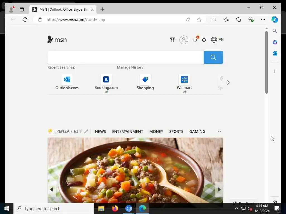The height and width of the screenshot is (214, 286).
Task: Go to the msn home logo
Action: point(57,40)
